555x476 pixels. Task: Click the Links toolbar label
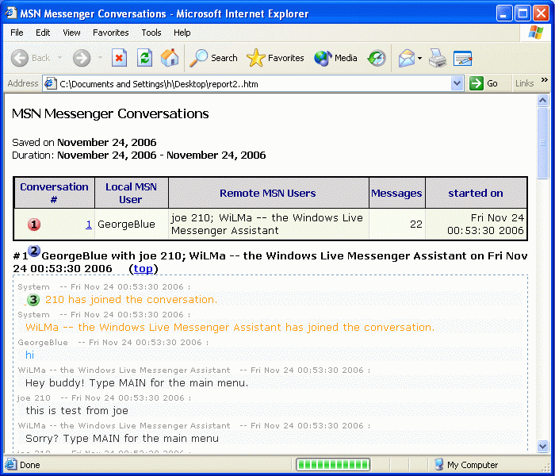pos(524,83)
